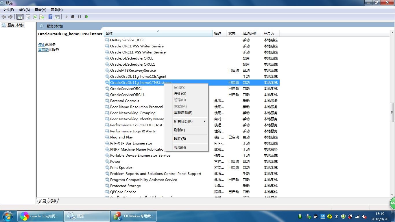
Task: Click the Export list toolbar icon
Action: click(42, 17)
